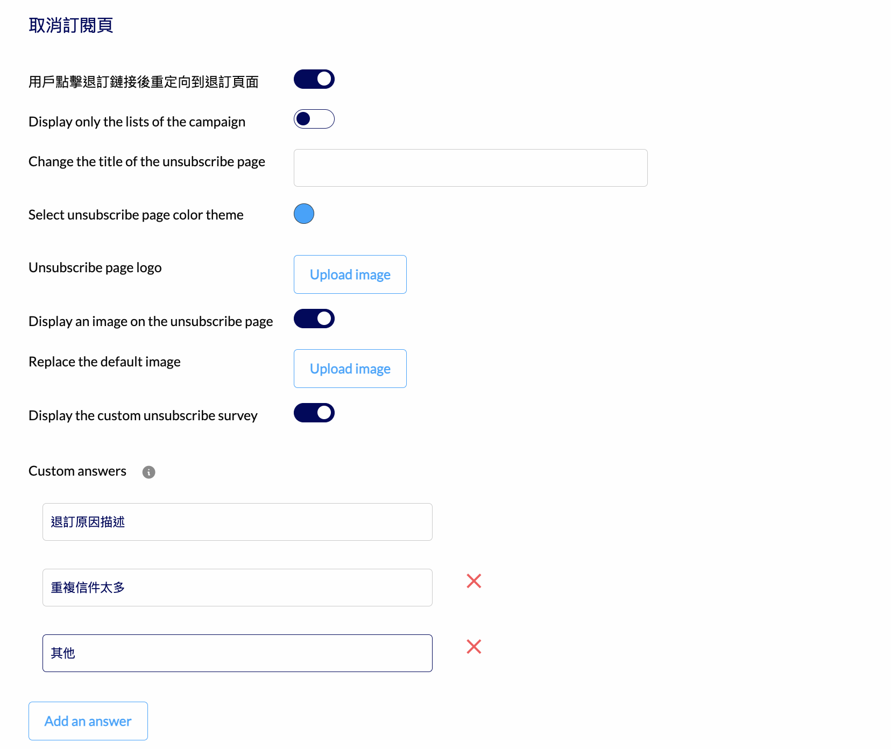Delete the 其他 answer using red X
The height and width of the screenshot is (749, 891).
click(x=474, y=647)
